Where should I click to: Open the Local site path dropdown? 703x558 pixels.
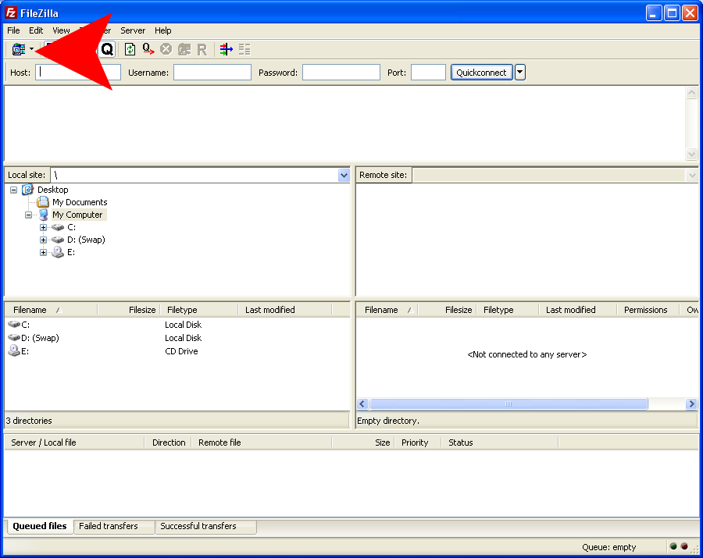[x=344, y=175]
